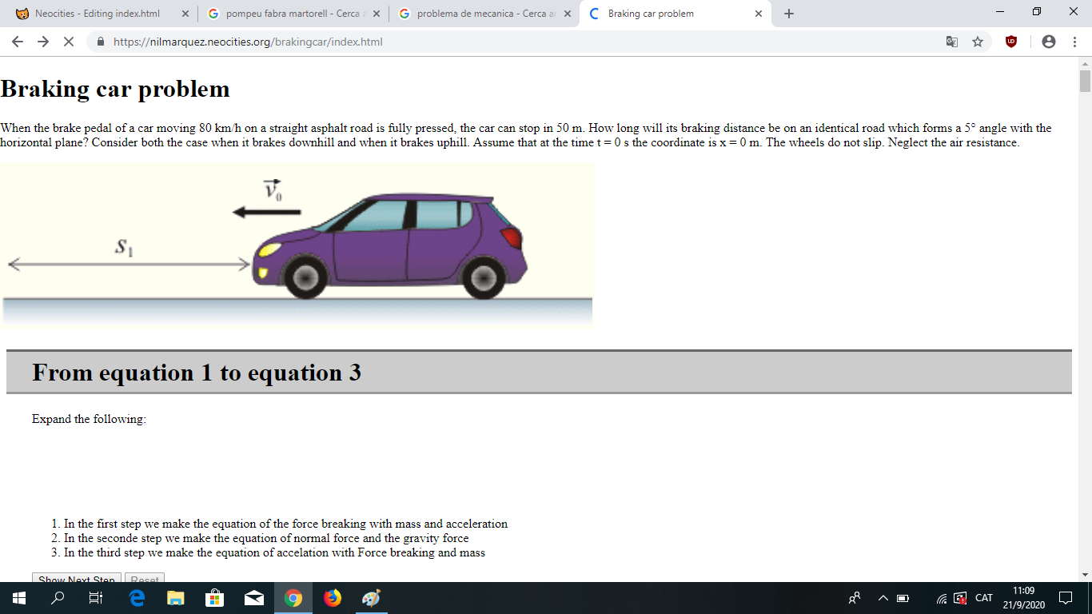Screen dimensions: 1092x614
Task: Open Microsoft Edge from the taskbar
Action: click(137, 598)
